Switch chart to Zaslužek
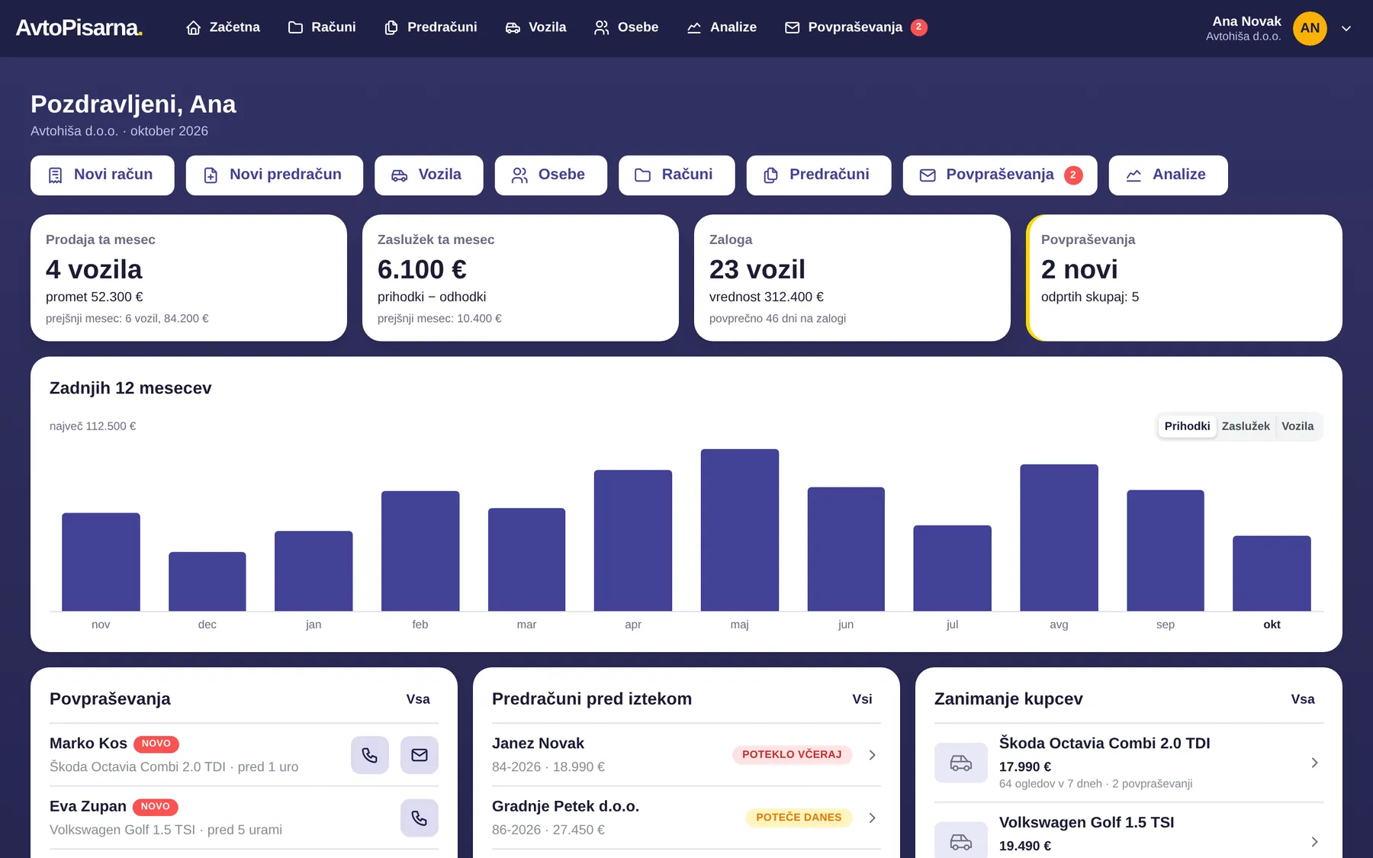1373x858 pixels. 1246,426
